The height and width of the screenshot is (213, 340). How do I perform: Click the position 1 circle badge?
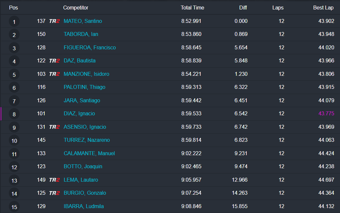tap(14, 22)
